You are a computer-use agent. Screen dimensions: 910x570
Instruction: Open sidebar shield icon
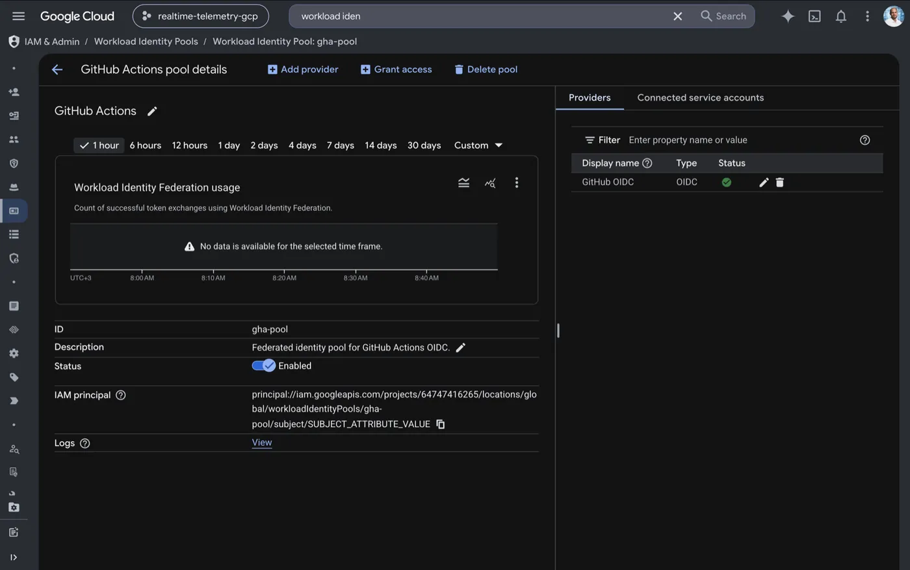click(14, 164)
